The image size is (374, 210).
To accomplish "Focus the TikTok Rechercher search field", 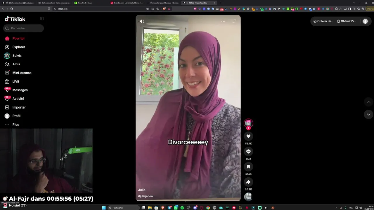I will [24, 28].
